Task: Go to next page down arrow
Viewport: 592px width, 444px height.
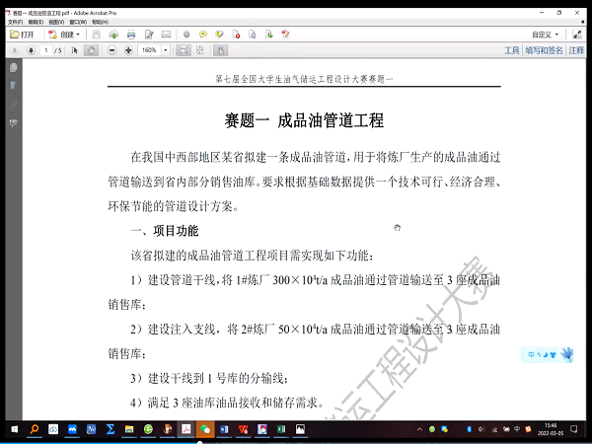Action: click(x=31, y=50)
